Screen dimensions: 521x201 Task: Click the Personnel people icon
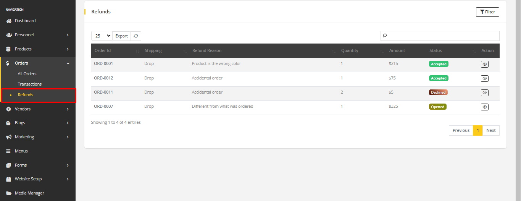(9, 35)
